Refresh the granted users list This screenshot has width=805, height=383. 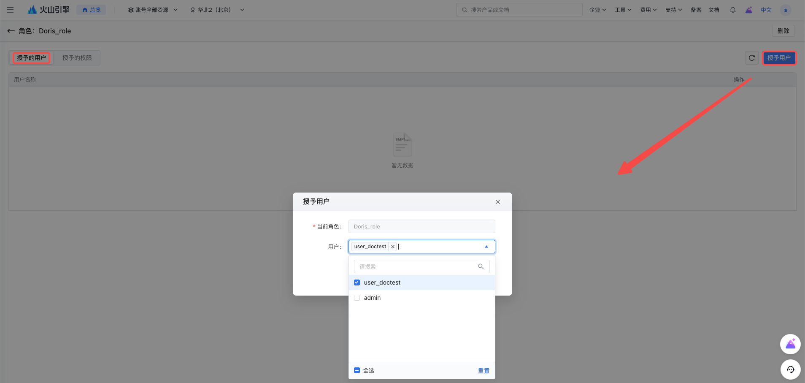pyautogui.click(x=751, y=58)
